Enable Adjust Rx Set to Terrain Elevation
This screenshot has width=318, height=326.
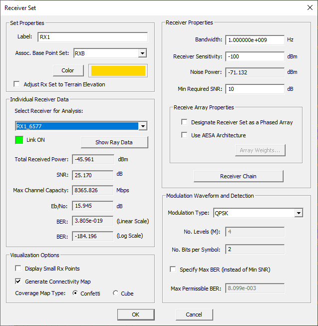pos(17,84)
